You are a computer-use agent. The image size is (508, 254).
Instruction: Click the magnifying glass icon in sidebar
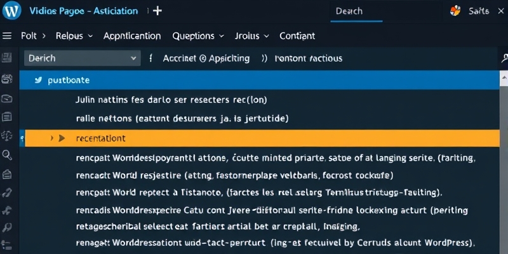pos(7,155)
